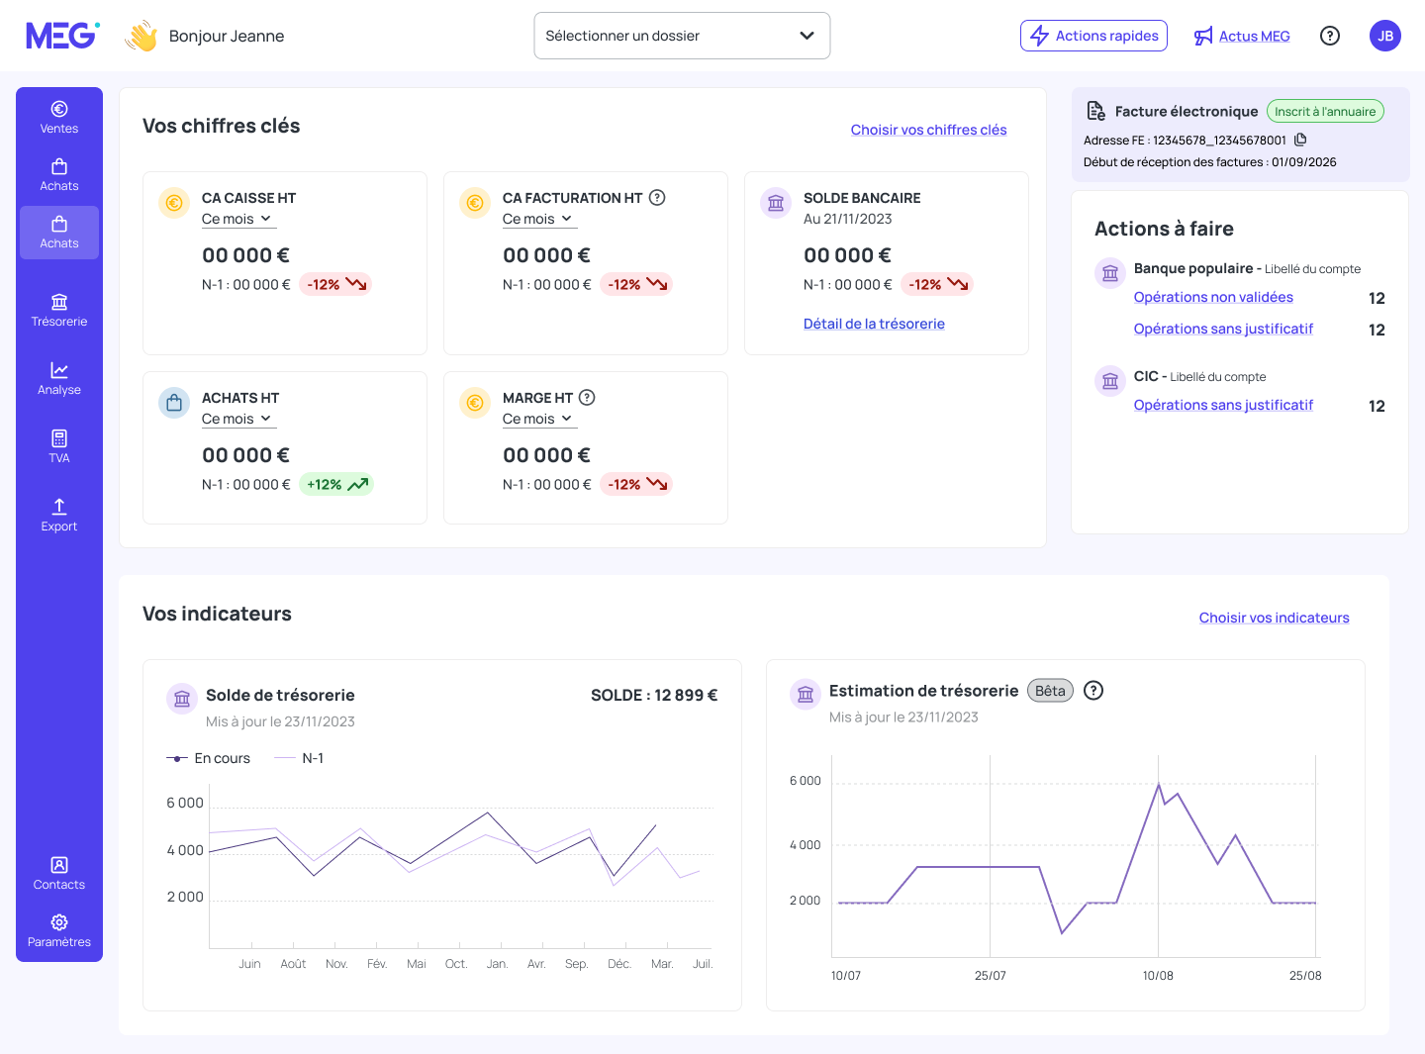Screen dimensions: 1425x1054
Task: Expand Ce mois period for Marge HT
Action: pyautogui.click(x=538, y=419)
